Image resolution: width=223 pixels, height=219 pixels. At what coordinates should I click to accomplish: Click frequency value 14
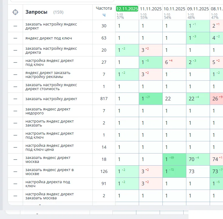pyautogui.click(x=104, y=147)
